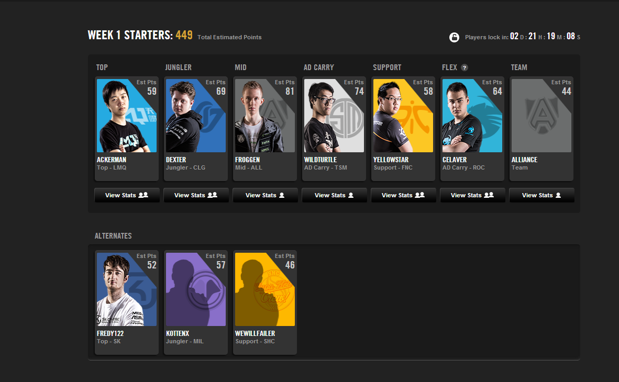Select YellowStar Support card image
Image resolution: width=619 pixels, height=382 pixels.
pyautogui.click(x=403, y=116)
